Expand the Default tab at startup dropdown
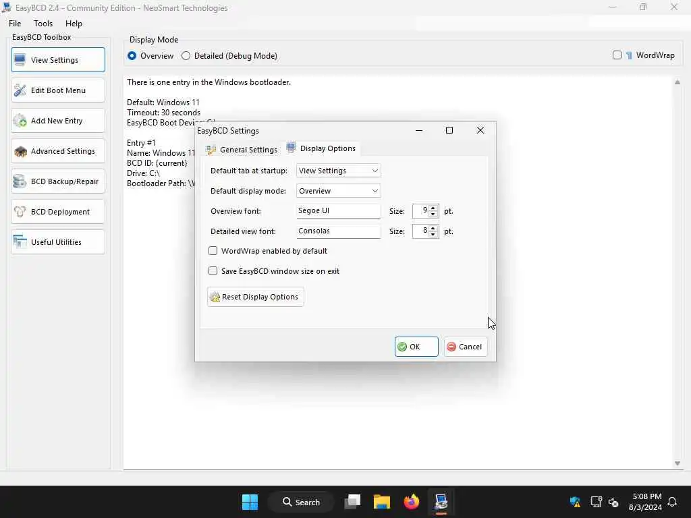 point(339,171)
